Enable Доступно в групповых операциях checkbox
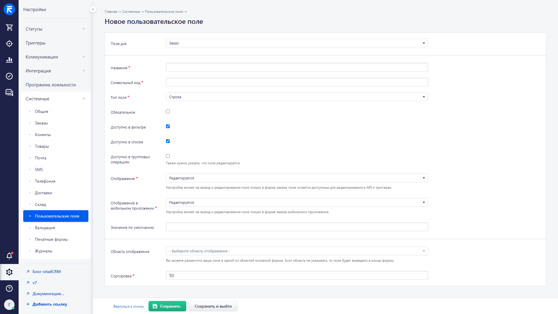Viewport: 558px width, 314px height. pyautogui.click(x=168, y=156)
